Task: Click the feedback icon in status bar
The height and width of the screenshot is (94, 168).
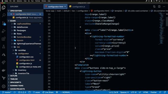Action: click(x=160, y=92)
